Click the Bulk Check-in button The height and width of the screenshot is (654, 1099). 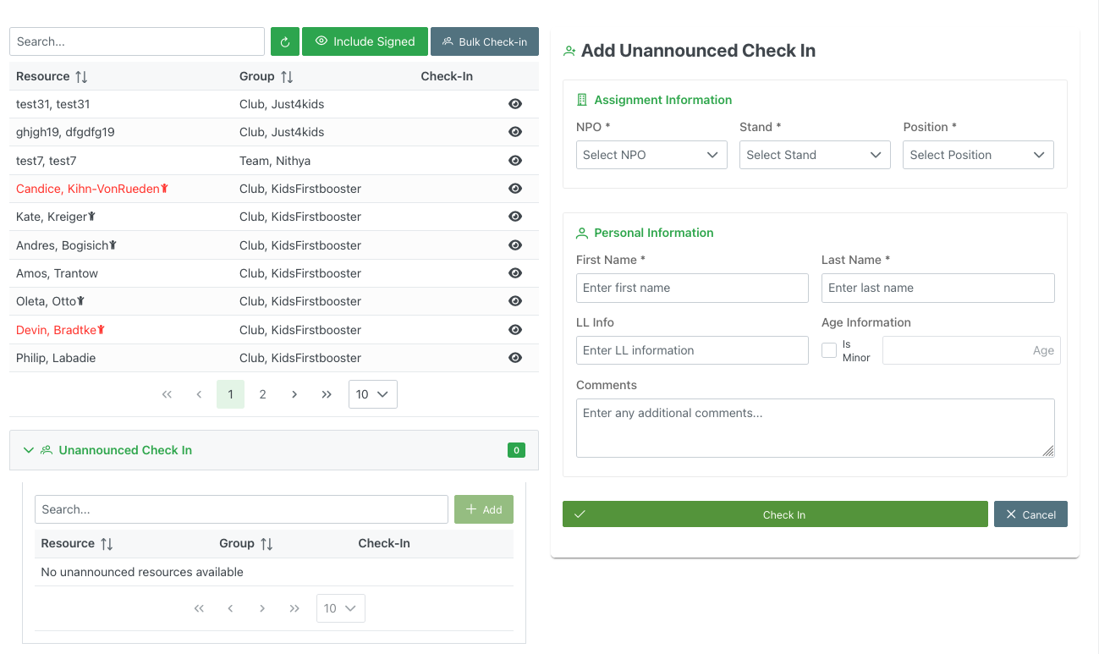click(484, 41)
